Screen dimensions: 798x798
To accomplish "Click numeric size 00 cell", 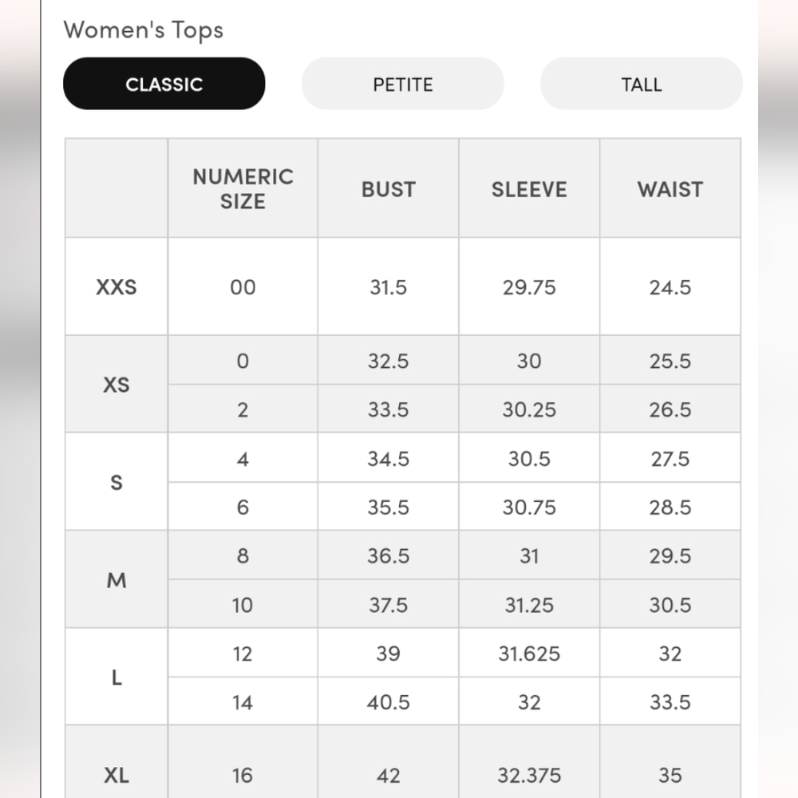I will 243,287.
